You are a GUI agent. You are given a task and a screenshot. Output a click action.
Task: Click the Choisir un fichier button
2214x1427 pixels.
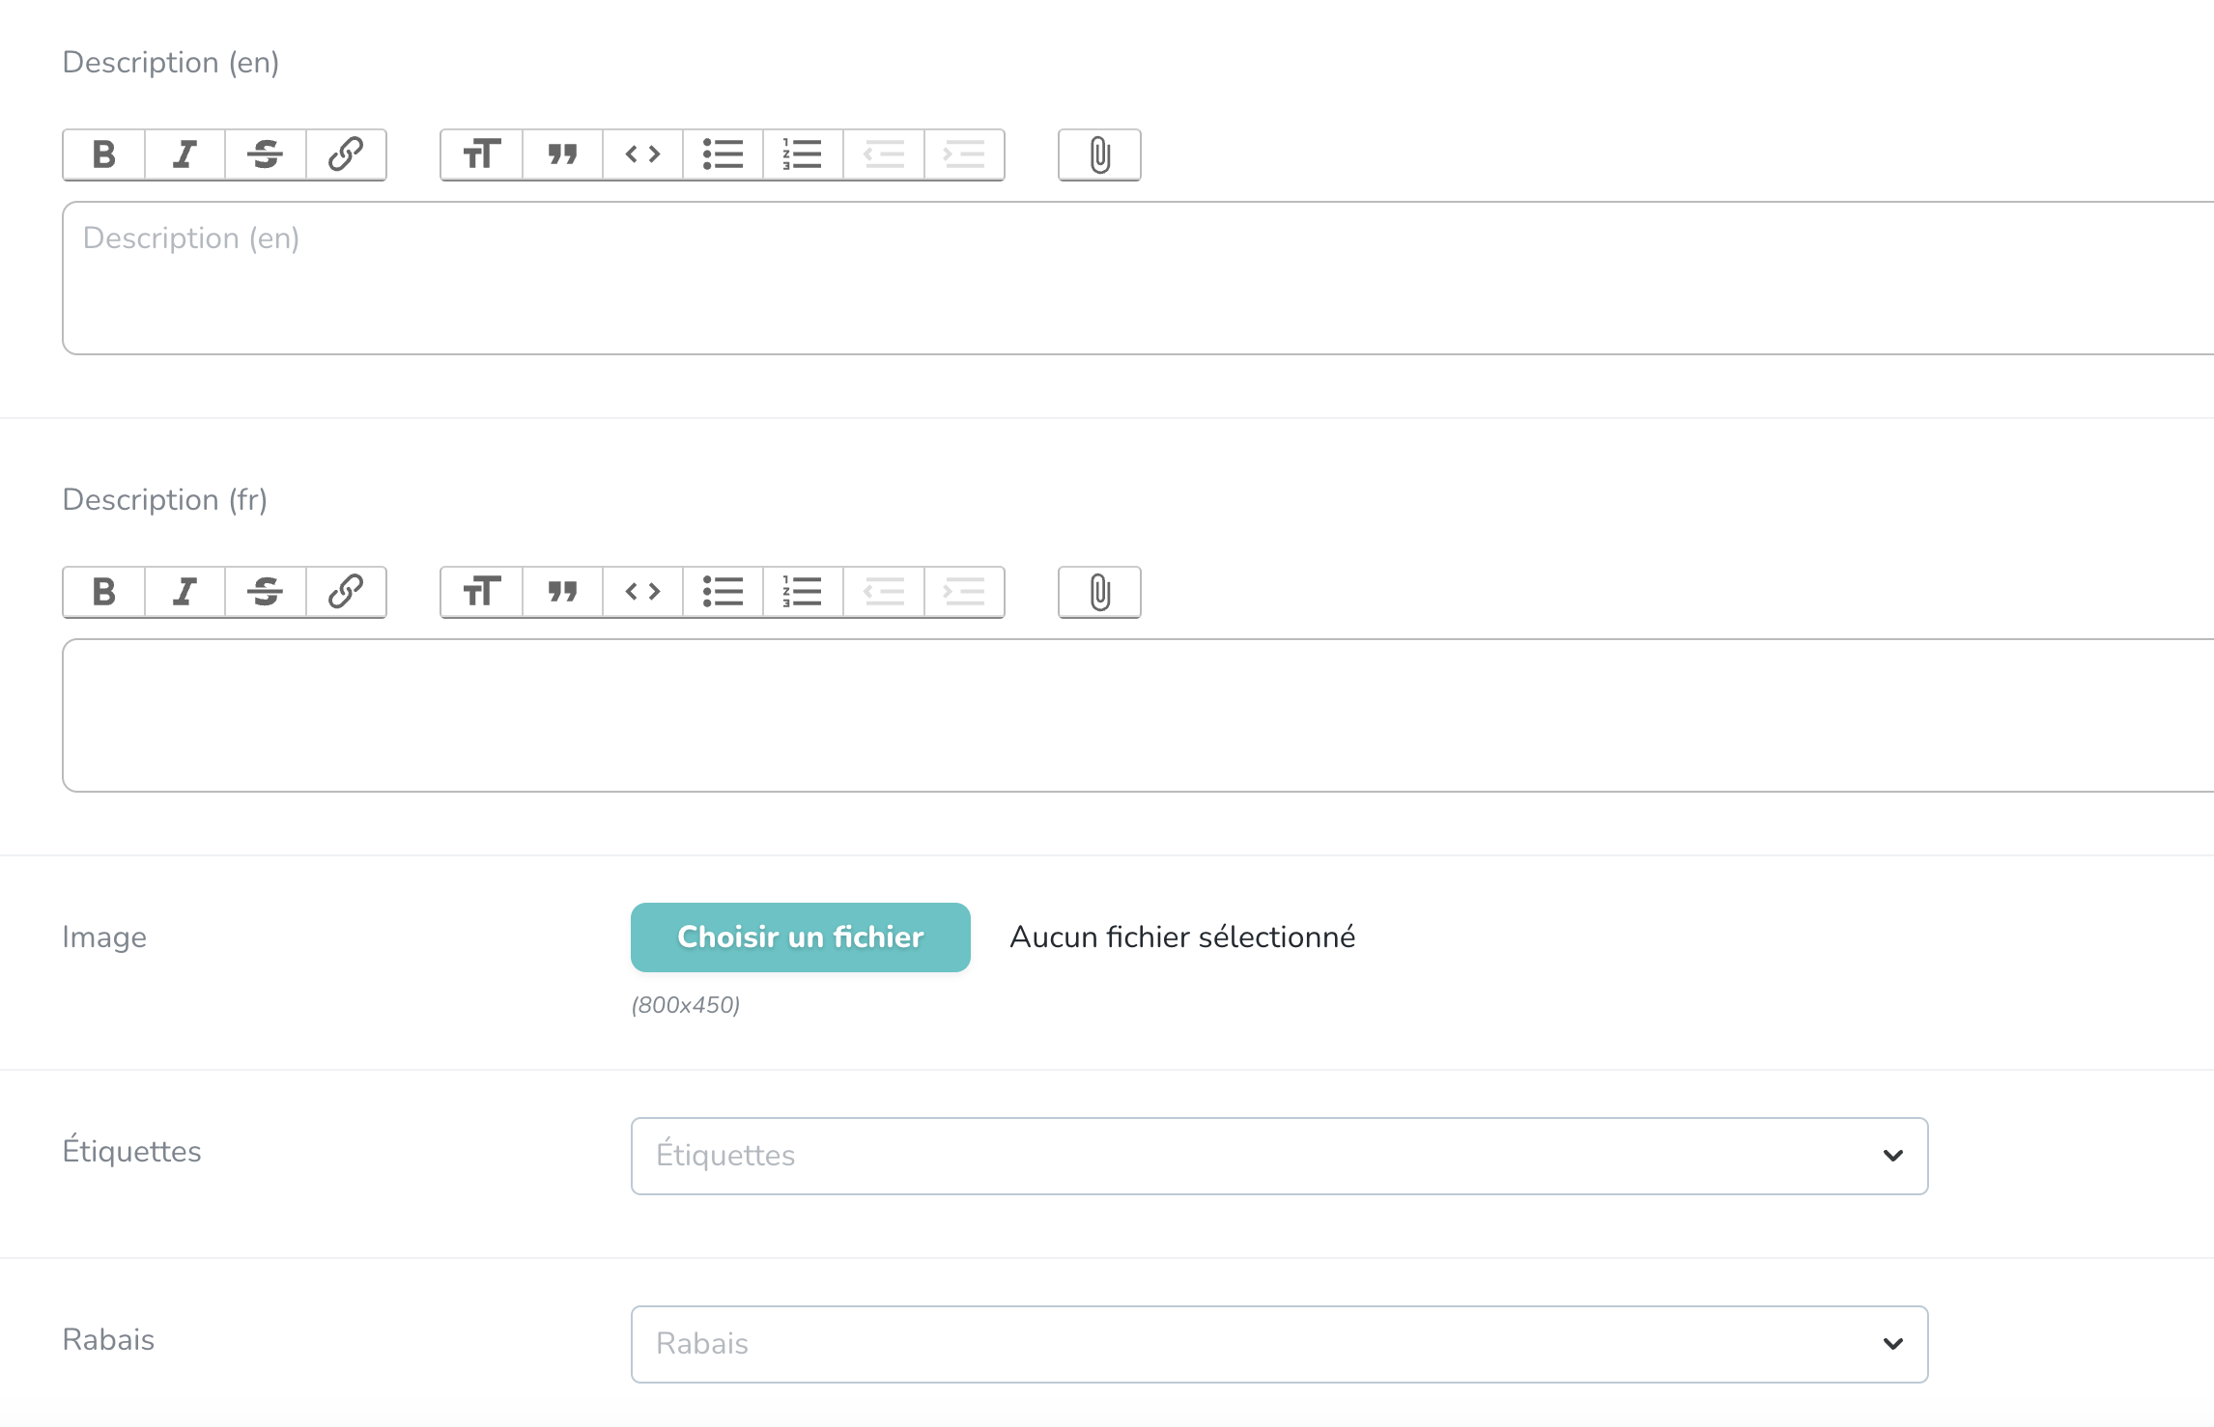click(801, 937)
